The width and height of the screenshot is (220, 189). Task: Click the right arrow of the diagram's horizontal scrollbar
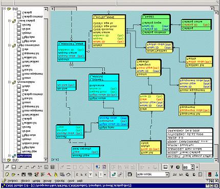[x=212, y=9]
